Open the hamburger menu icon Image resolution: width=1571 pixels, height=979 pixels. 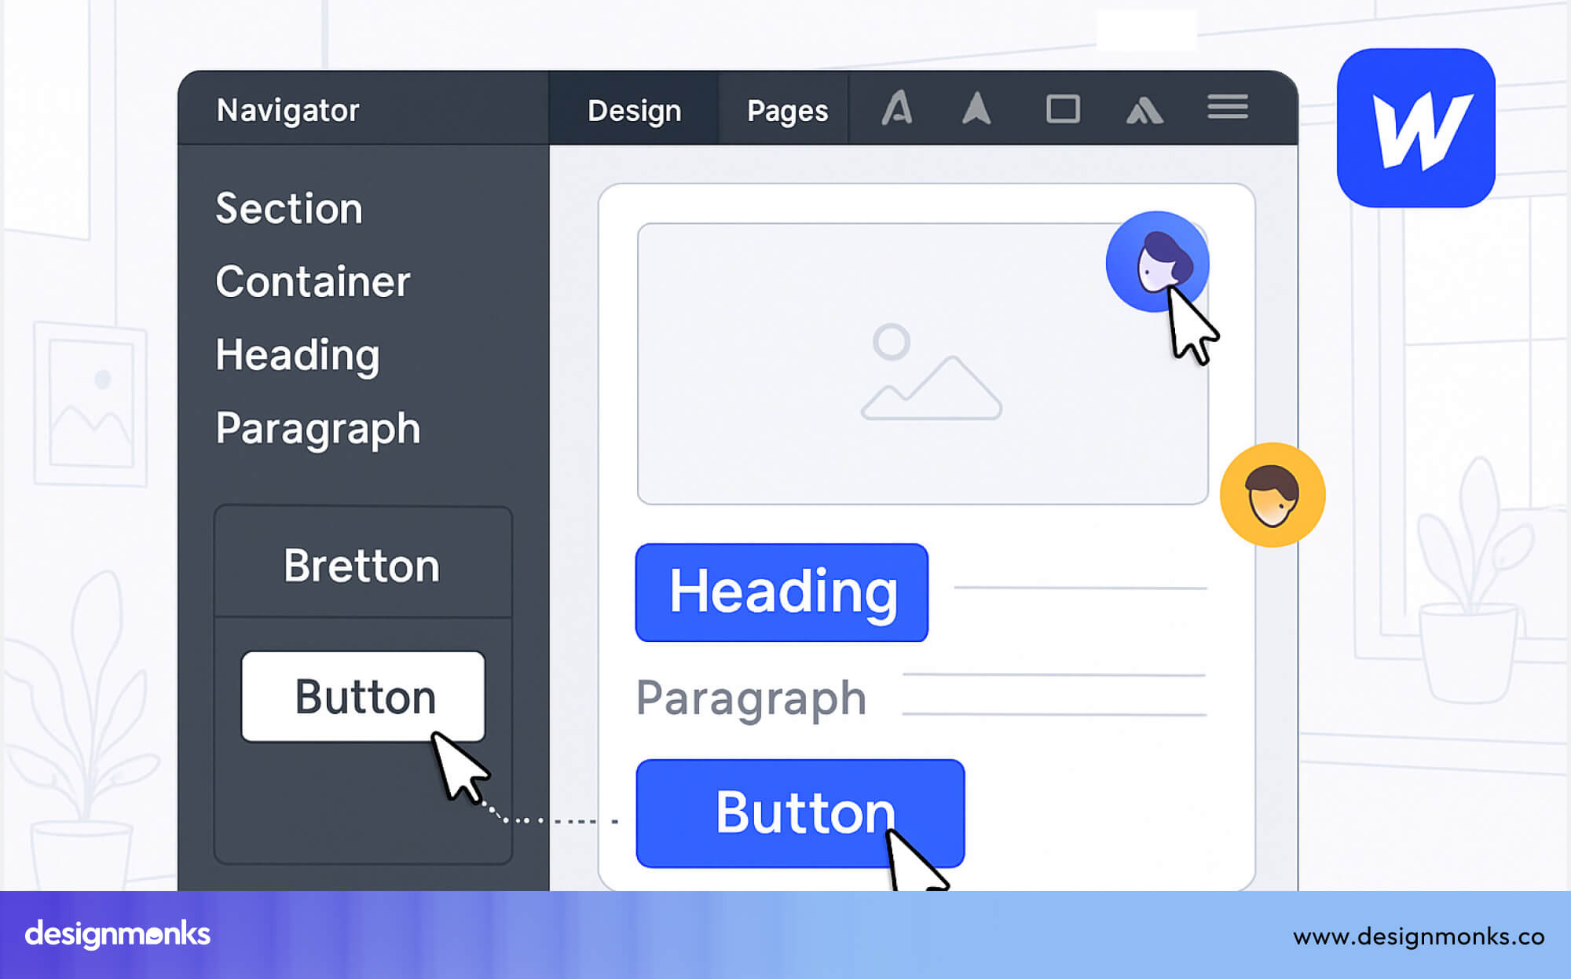coord(1227,107)
